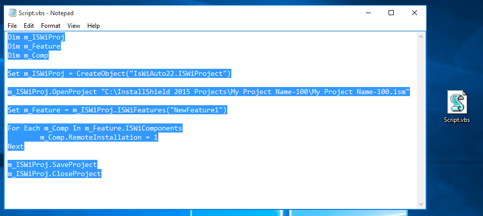
Task: Click the scrollbar down arrow
Action: pos(421,204)
